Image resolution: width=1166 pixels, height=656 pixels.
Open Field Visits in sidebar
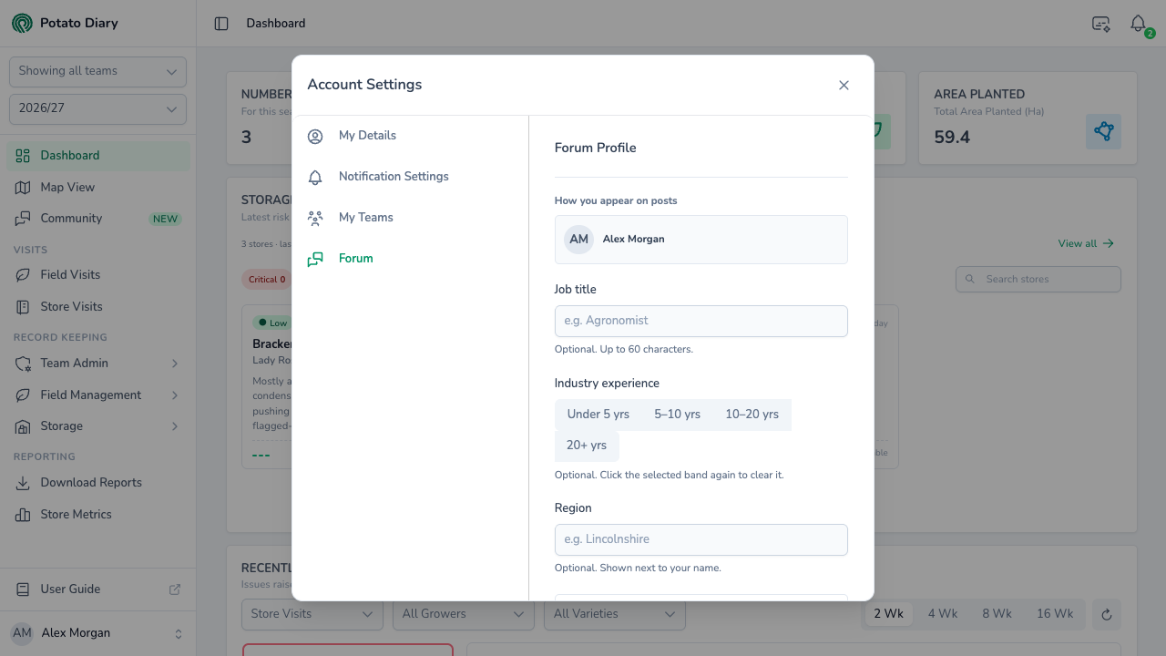98,275
